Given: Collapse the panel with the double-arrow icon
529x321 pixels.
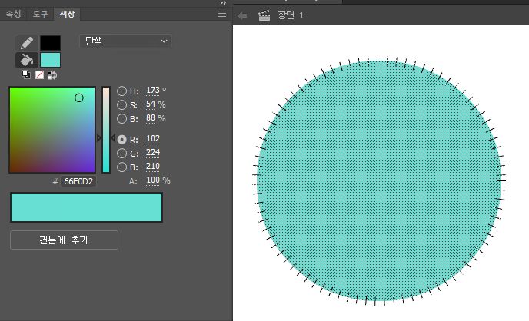Looking at the screenshot, I should [223, 3].
